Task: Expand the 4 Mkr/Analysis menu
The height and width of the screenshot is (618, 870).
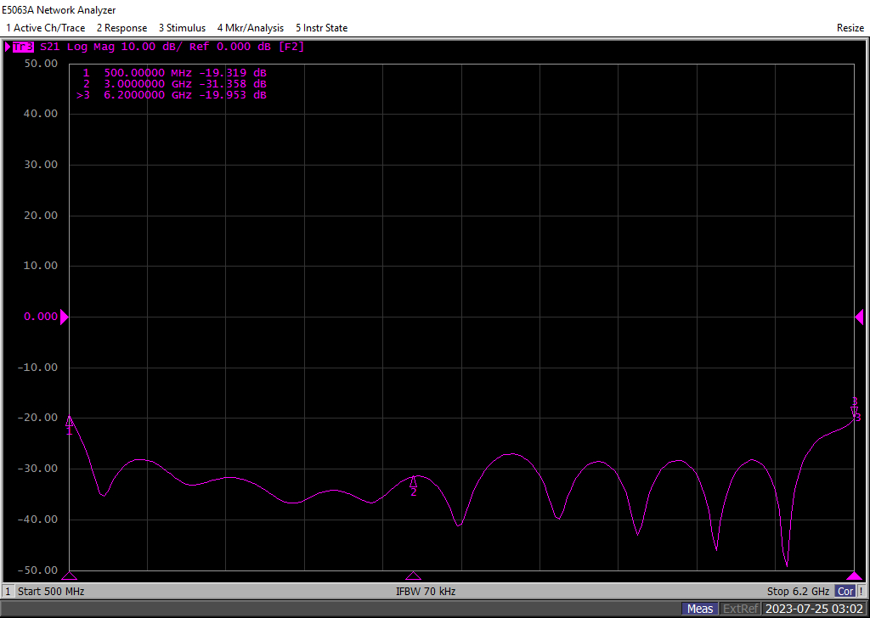Action: (x=251, y=28)
